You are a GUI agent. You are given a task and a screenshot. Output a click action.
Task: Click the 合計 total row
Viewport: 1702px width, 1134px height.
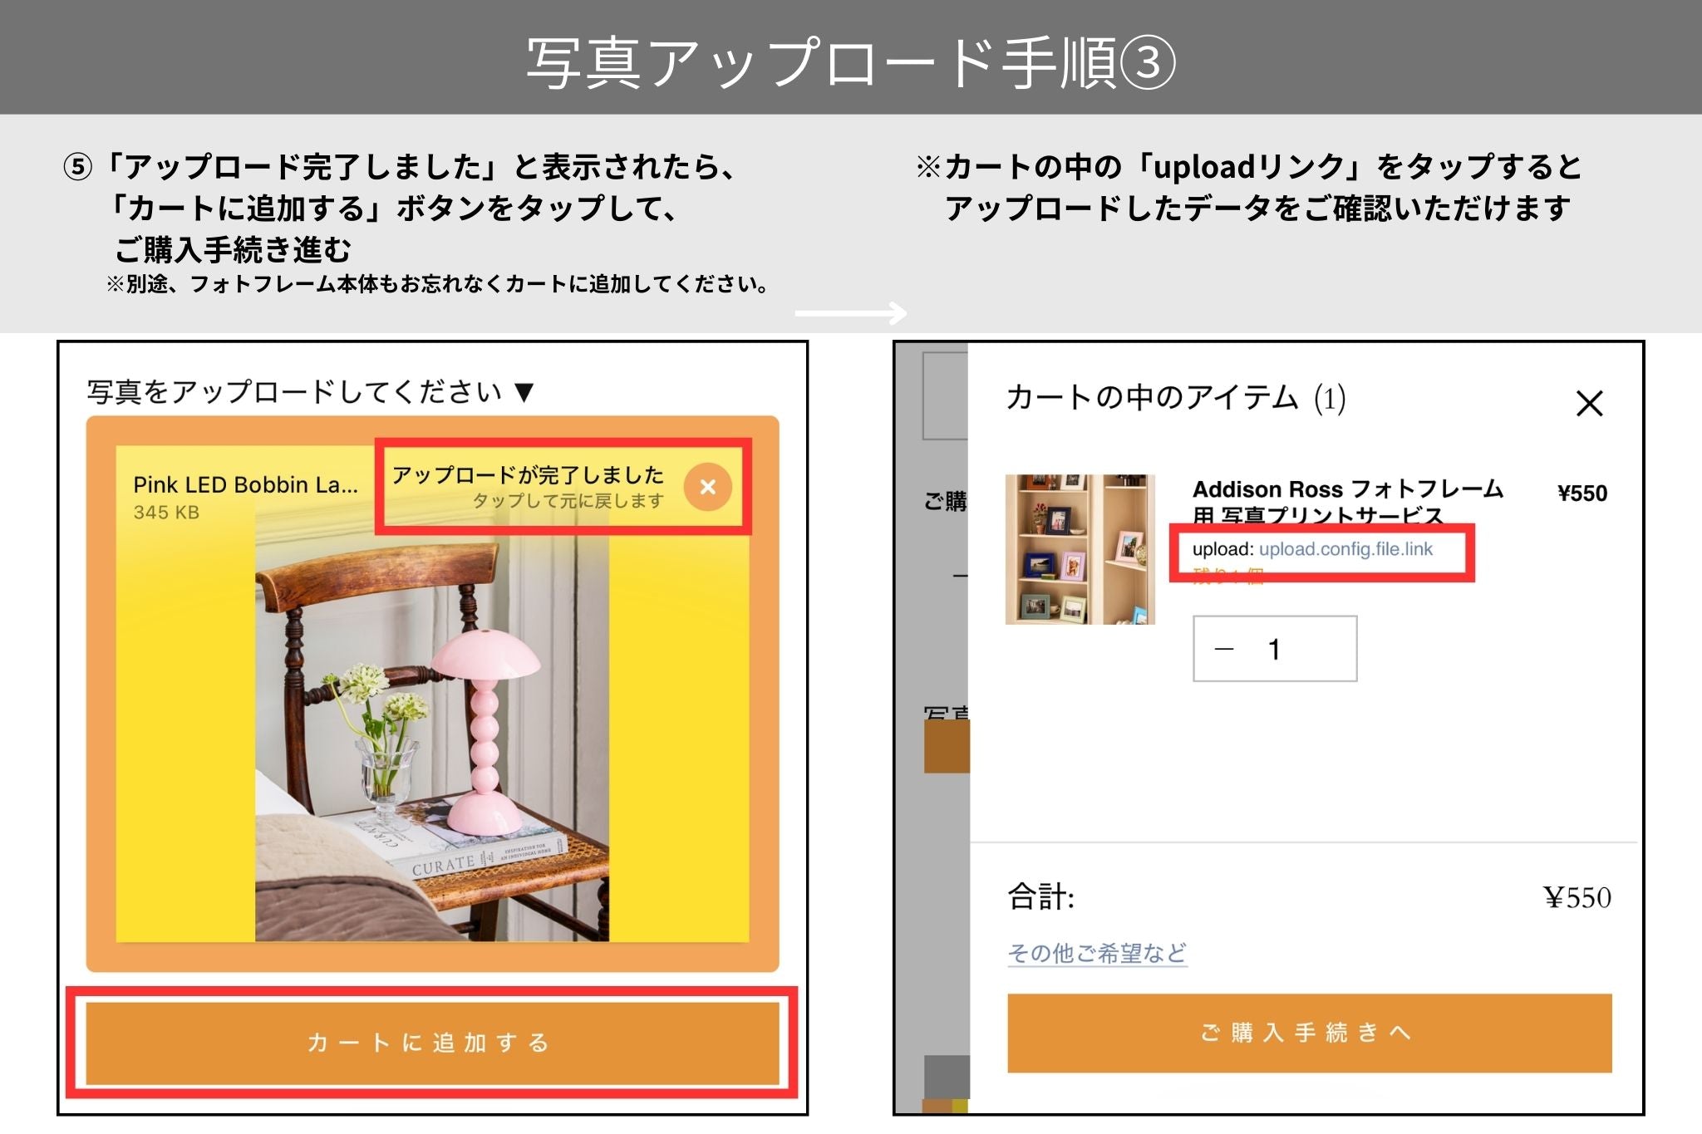[1309, 897]
